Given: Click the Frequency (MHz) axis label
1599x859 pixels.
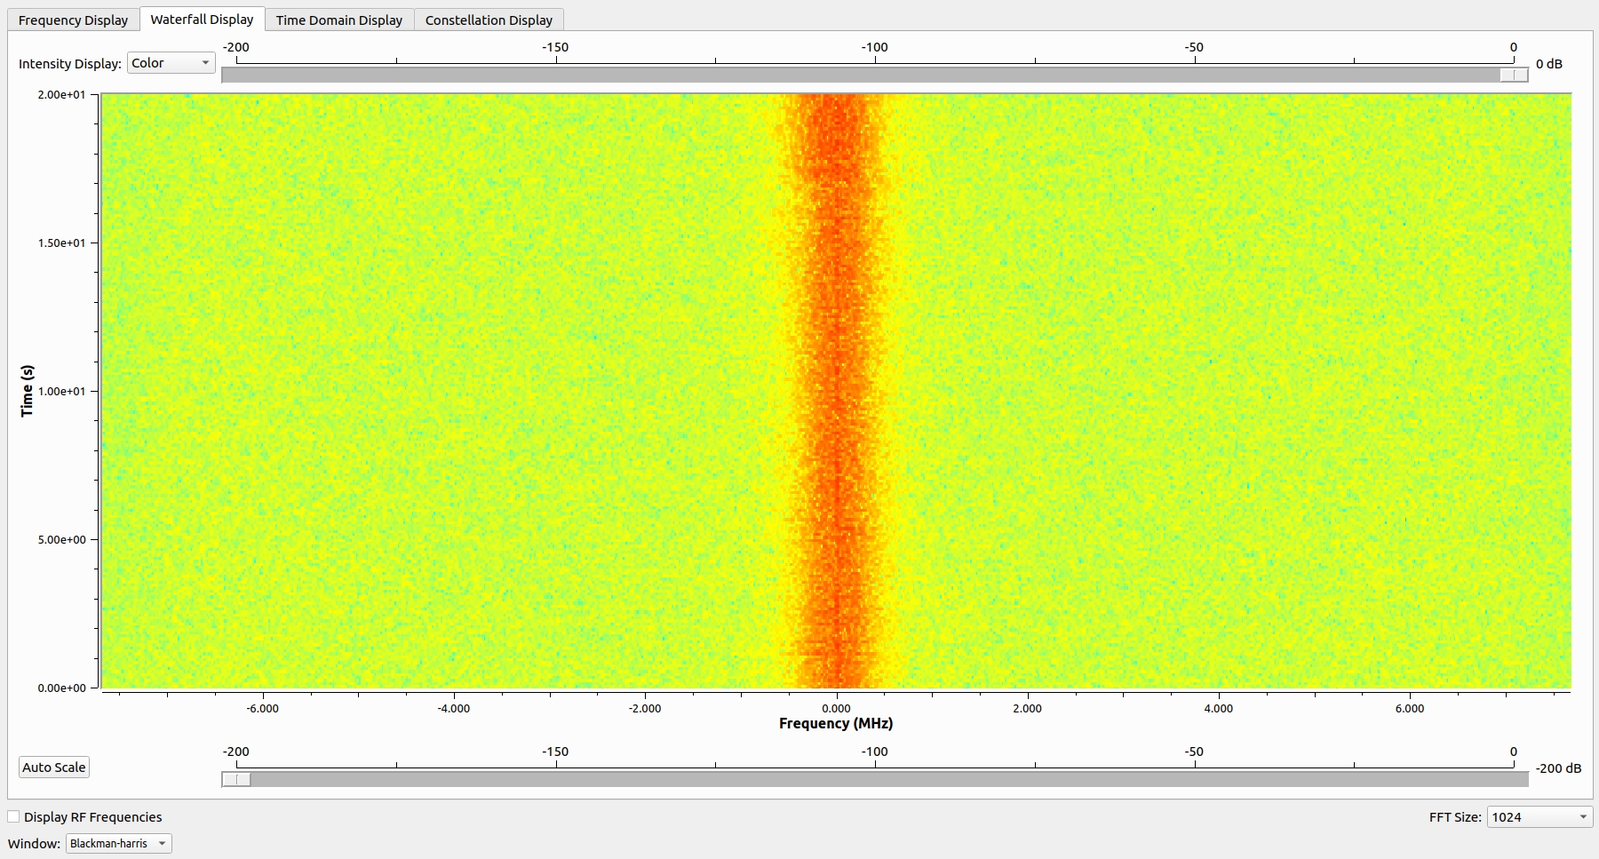Looking at the screenshot, I should pyautogui.click(x=836, y=723).
